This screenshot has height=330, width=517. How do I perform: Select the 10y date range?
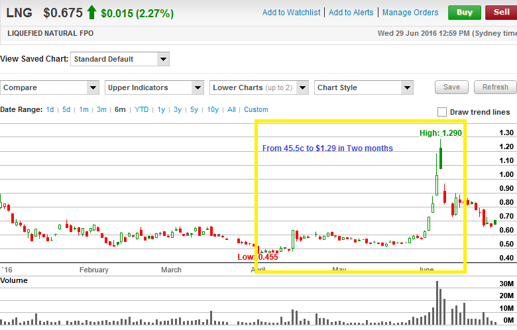213,109
